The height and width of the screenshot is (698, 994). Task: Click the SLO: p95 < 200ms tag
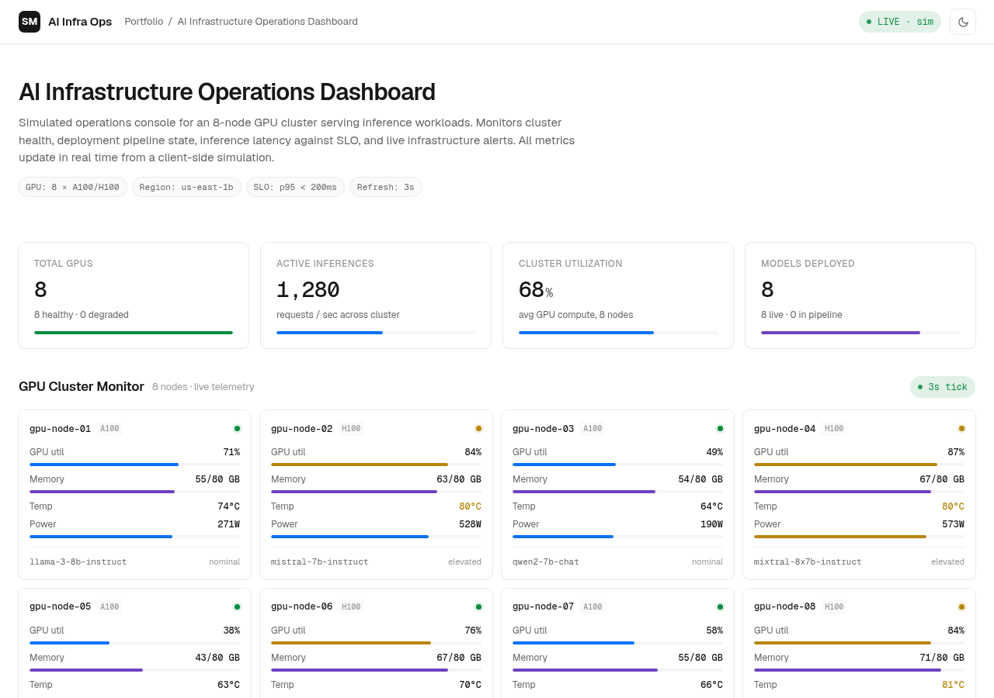click(295, 187)
